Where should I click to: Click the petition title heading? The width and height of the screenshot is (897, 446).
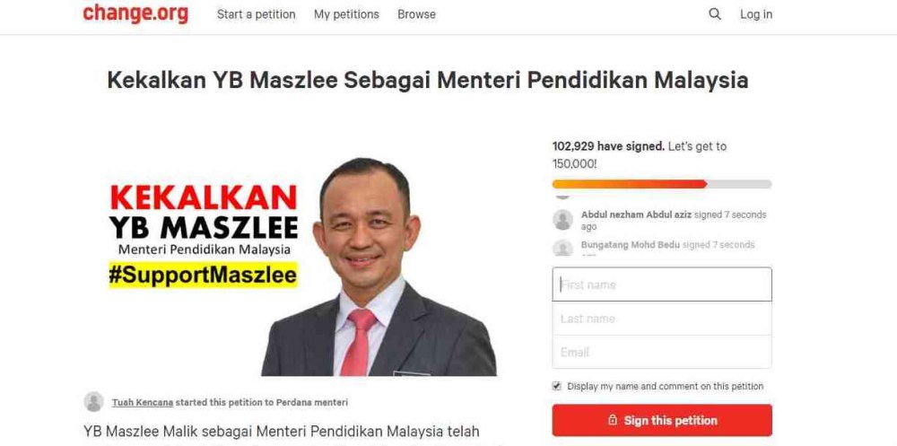(x=427, y=80)
